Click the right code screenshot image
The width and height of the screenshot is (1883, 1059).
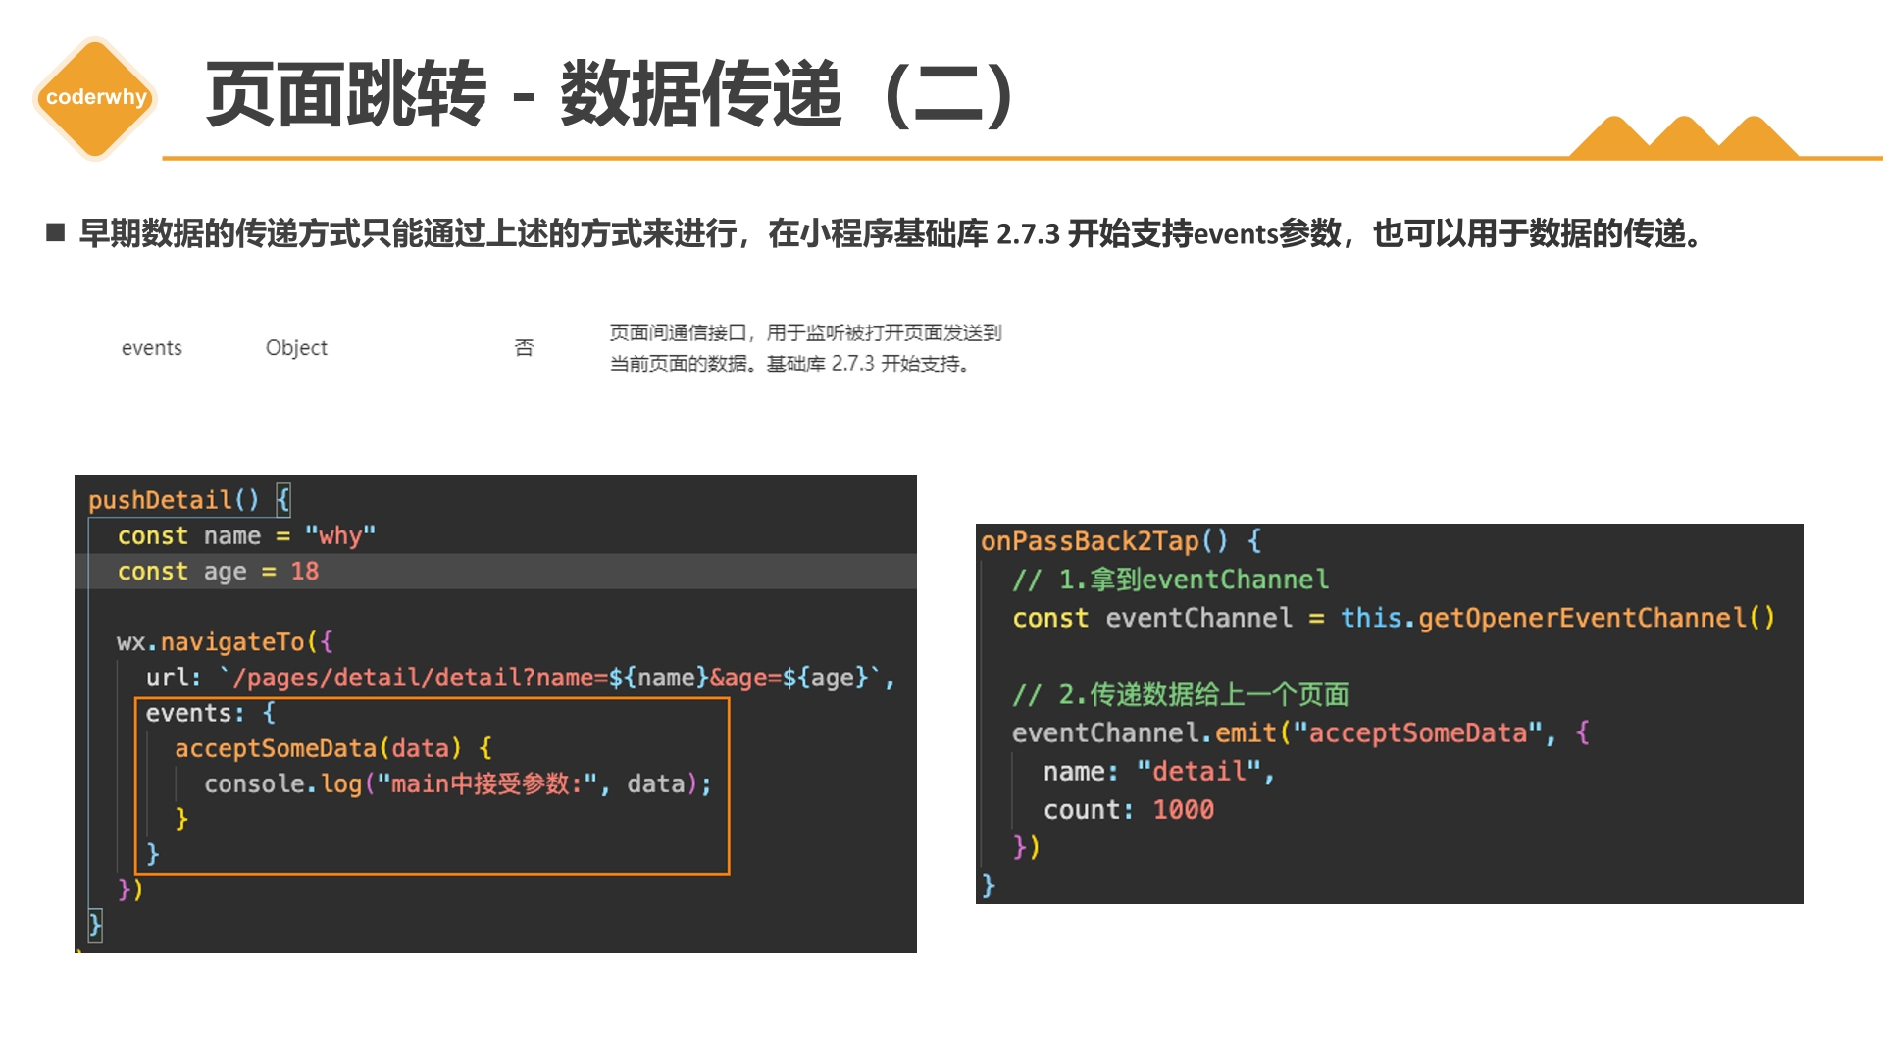point(1390,714)
